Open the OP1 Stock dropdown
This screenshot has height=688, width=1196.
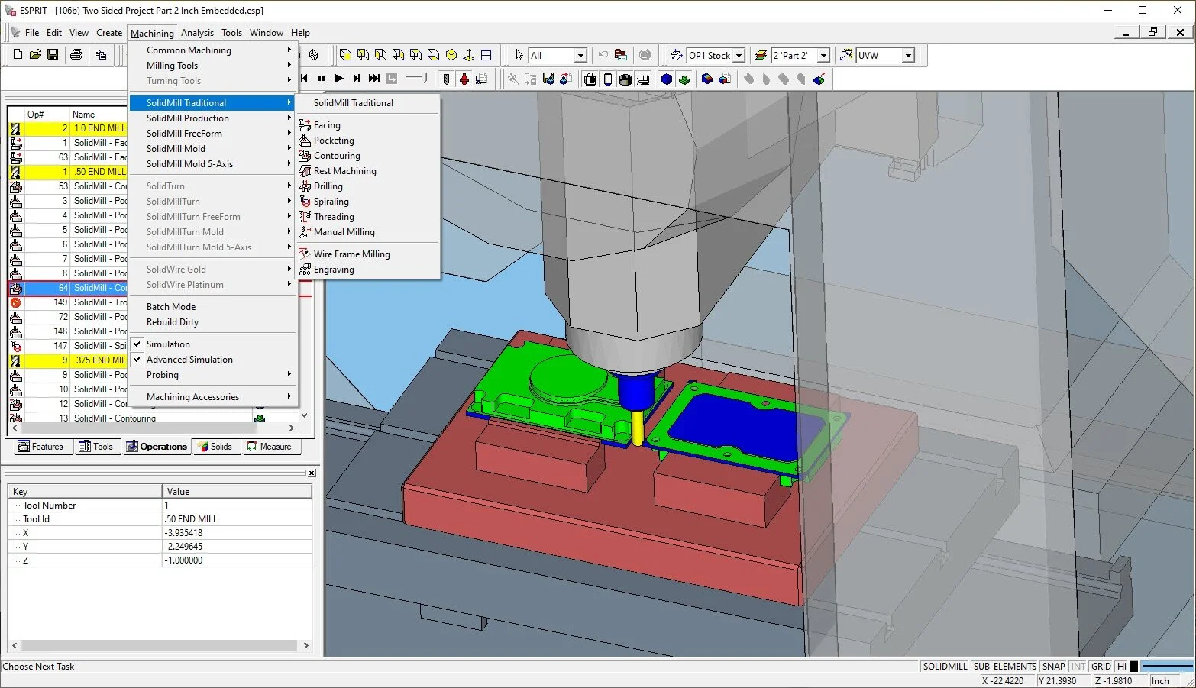[739, 56]
